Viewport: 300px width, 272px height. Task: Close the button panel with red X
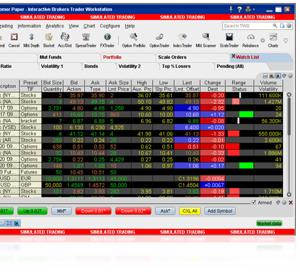pos(291,203)
